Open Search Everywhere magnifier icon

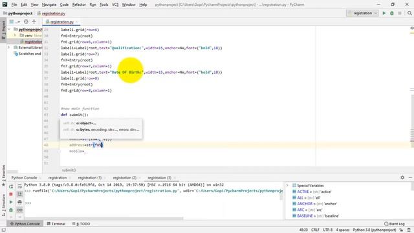tap(409, 13)
